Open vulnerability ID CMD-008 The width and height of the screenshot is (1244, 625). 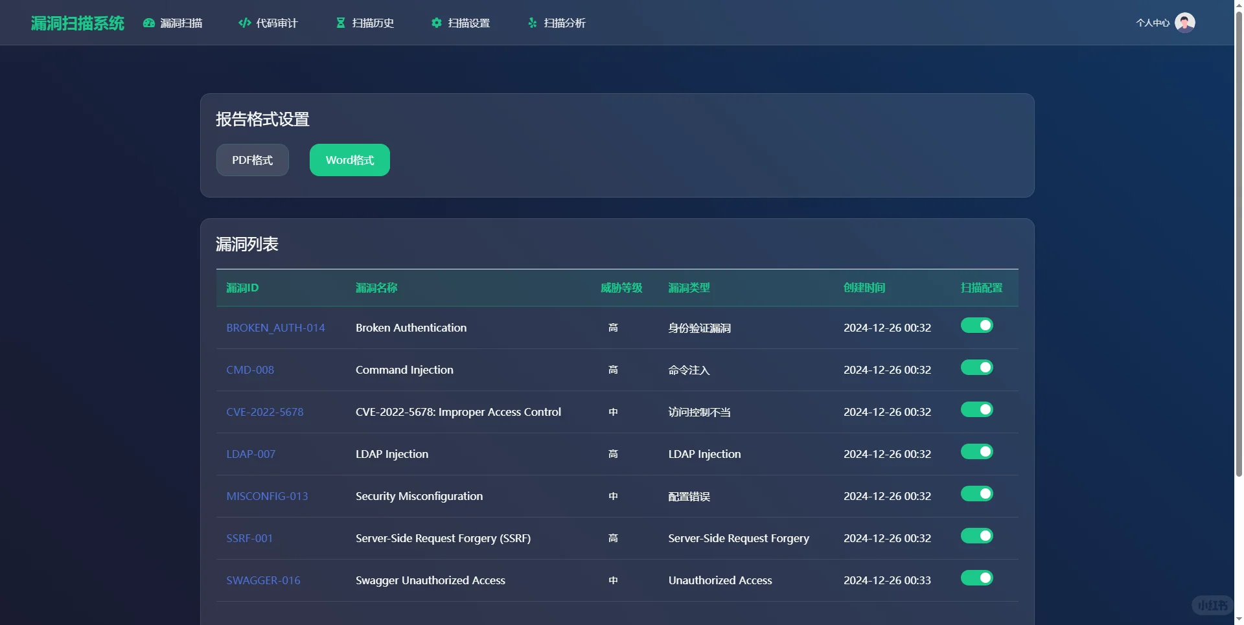click(250, 370)
